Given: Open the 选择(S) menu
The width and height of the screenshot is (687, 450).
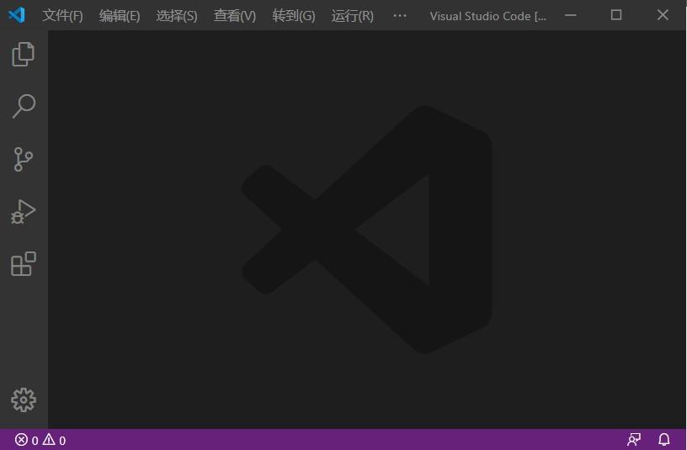Looking at the screenshot, I should click(x=177, y=16).
